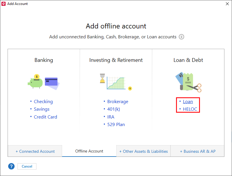Image resolution: width=232 pixels, height=176 pixels.
Task: Select the Credit Card account link
Action: tap(45, 117)
